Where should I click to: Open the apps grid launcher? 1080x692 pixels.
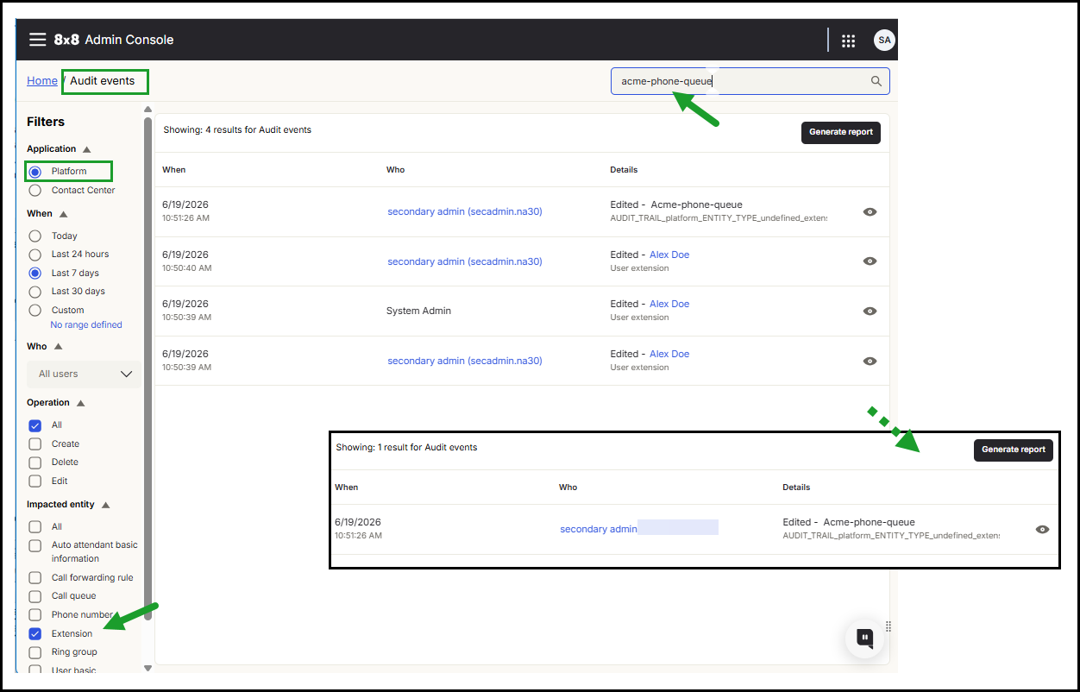pos(848,41)
